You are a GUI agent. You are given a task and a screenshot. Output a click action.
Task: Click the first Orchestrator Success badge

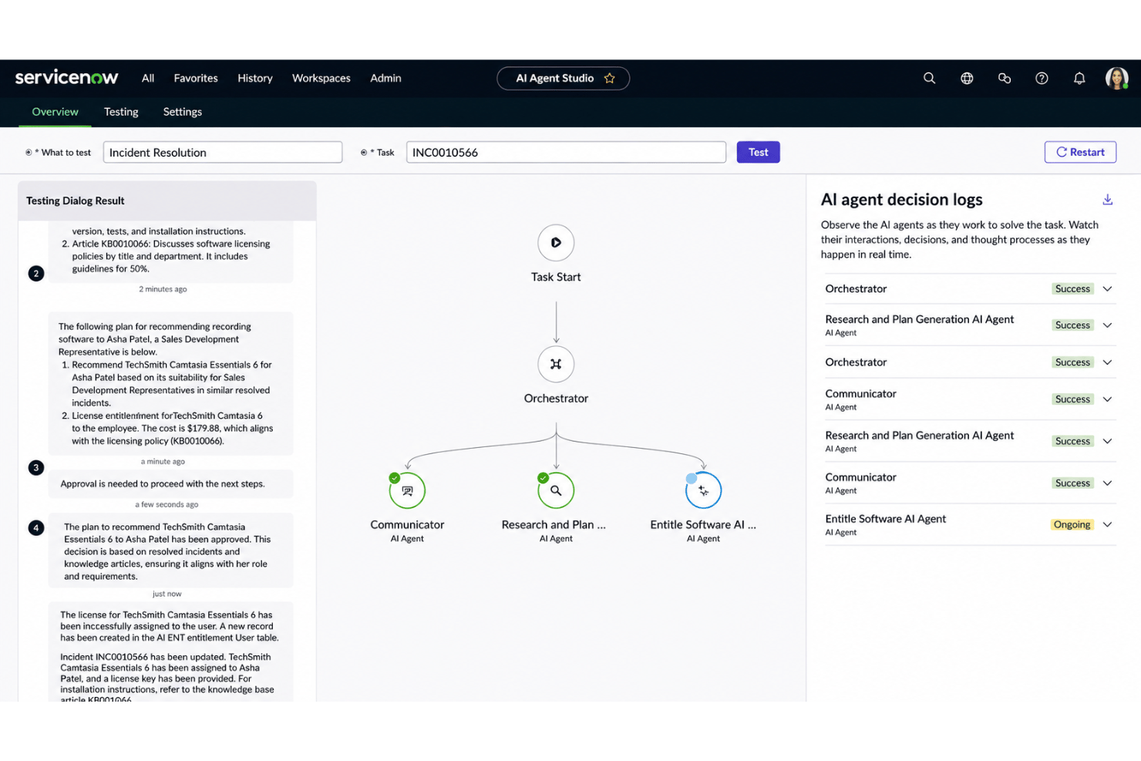(x=1072, y=289)
